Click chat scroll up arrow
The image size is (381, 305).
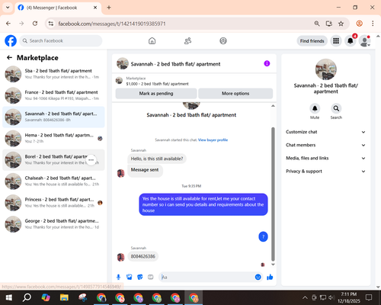click(273, 106)
